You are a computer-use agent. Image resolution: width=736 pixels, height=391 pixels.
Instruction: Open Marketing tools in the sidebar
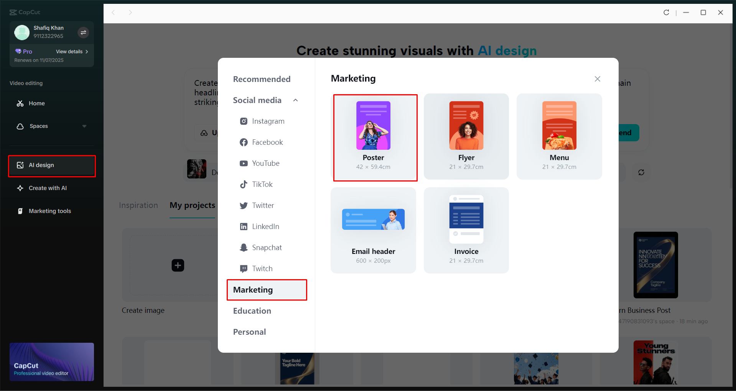coord(49,211)
